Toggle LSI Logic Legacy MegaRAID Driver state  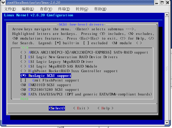[23, 61]
